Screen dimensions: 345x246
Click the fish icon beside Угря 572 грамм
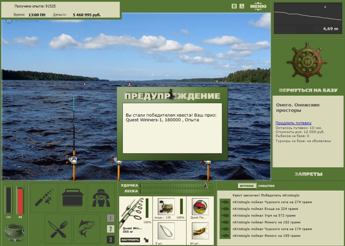point(225,216)
